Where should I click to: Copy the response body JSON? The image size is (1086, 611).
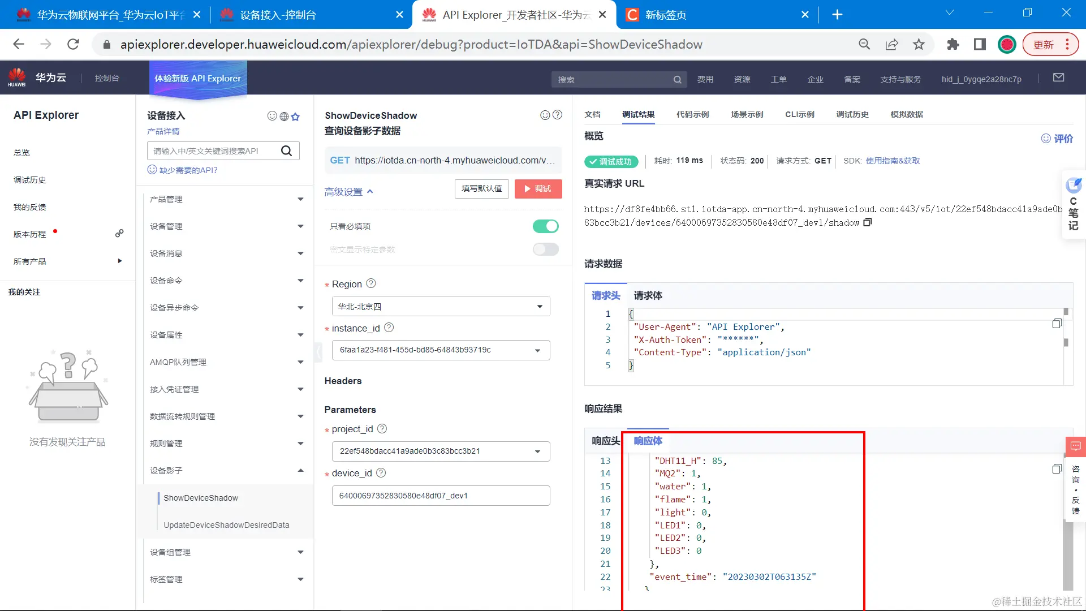(1057, 469)
